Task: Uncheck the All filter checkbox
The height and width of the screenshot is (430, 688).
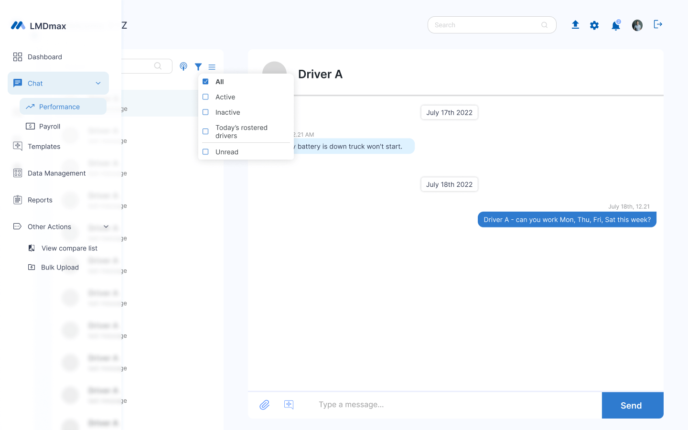Action: [x=205, y=82]
